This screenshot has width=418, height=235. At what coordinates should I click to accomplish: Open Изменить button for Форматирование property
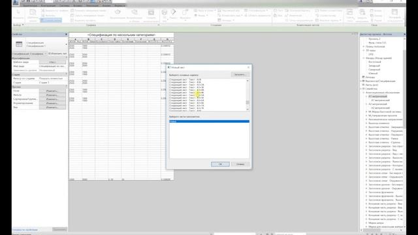coord(52,103)
